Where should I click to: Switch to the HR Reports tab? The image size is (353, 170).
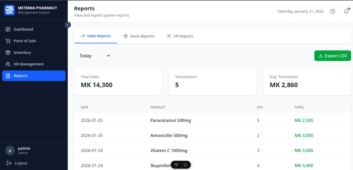click(180, 36)
